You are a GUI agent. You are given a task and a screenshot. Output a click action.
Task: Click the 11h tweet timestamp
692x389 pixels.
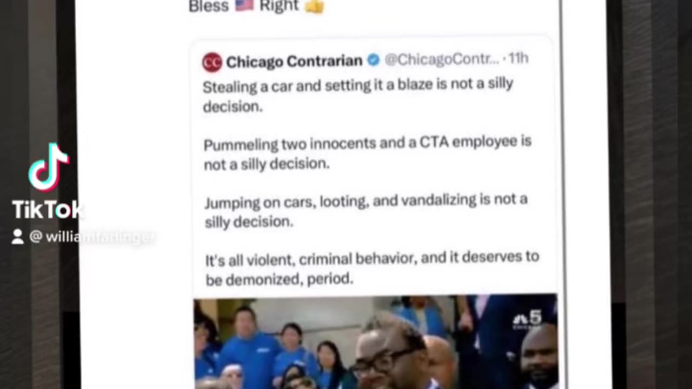[518, 58]
